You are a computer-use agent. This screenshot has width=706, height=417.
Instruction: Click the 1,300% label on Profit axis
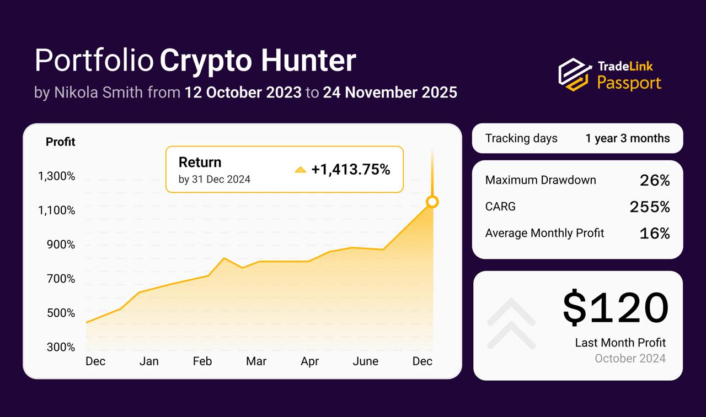pyautogui.click(x=56, y=176)
